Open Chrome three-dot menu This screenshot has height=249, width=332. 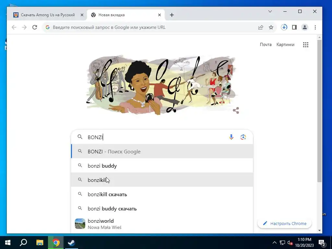(x=315, y=27)
